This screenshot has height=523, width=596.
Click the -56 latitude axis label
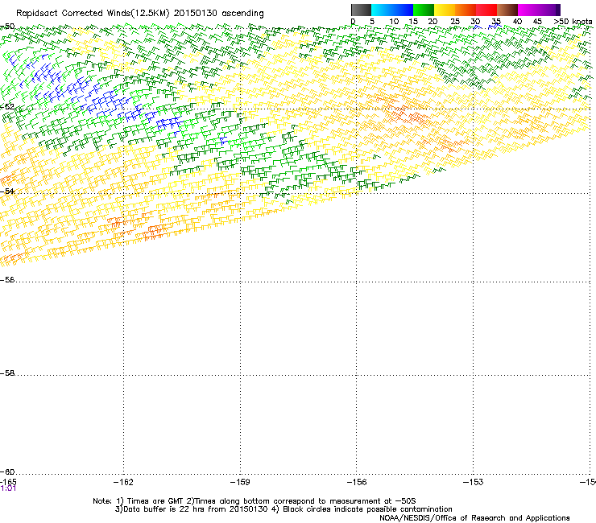[x=7, y=280]
